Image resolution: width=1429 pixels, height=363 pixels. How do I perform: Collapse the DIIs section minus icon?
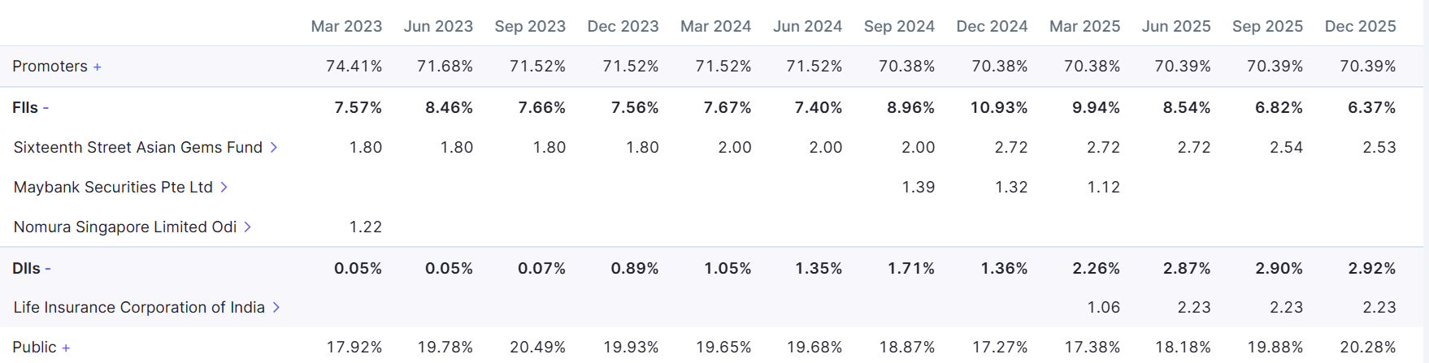click(48, 269)
